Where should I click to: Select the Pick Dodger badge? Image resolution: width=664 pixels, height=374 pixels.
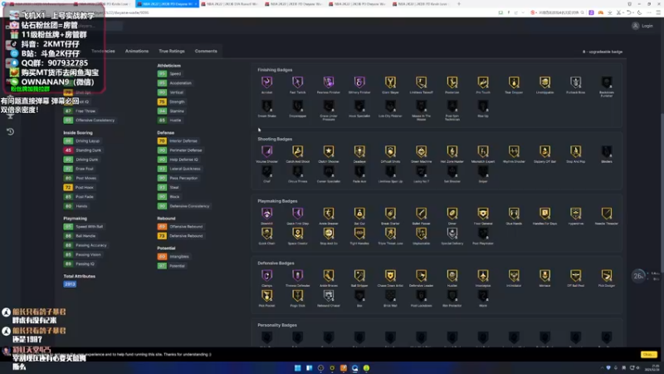tap(607, 275)
